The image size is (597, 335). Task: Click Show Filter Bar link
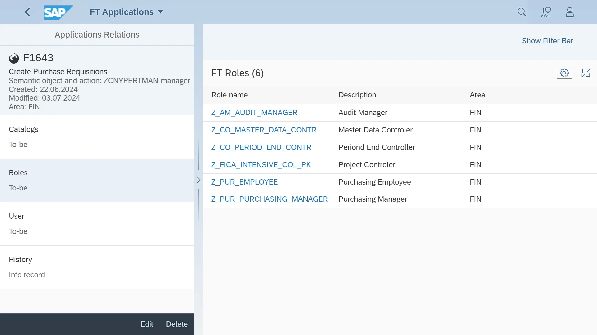[x=547, y=41]
